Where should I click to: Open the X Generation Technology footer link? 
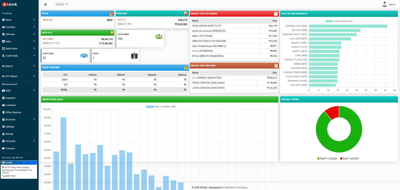(x=235, y=187)
